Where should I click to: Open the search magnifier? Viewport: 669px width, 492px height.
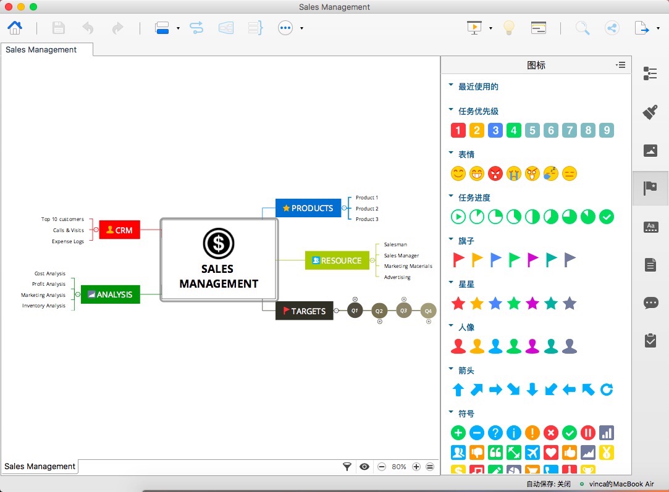click(x=583, y=28)
